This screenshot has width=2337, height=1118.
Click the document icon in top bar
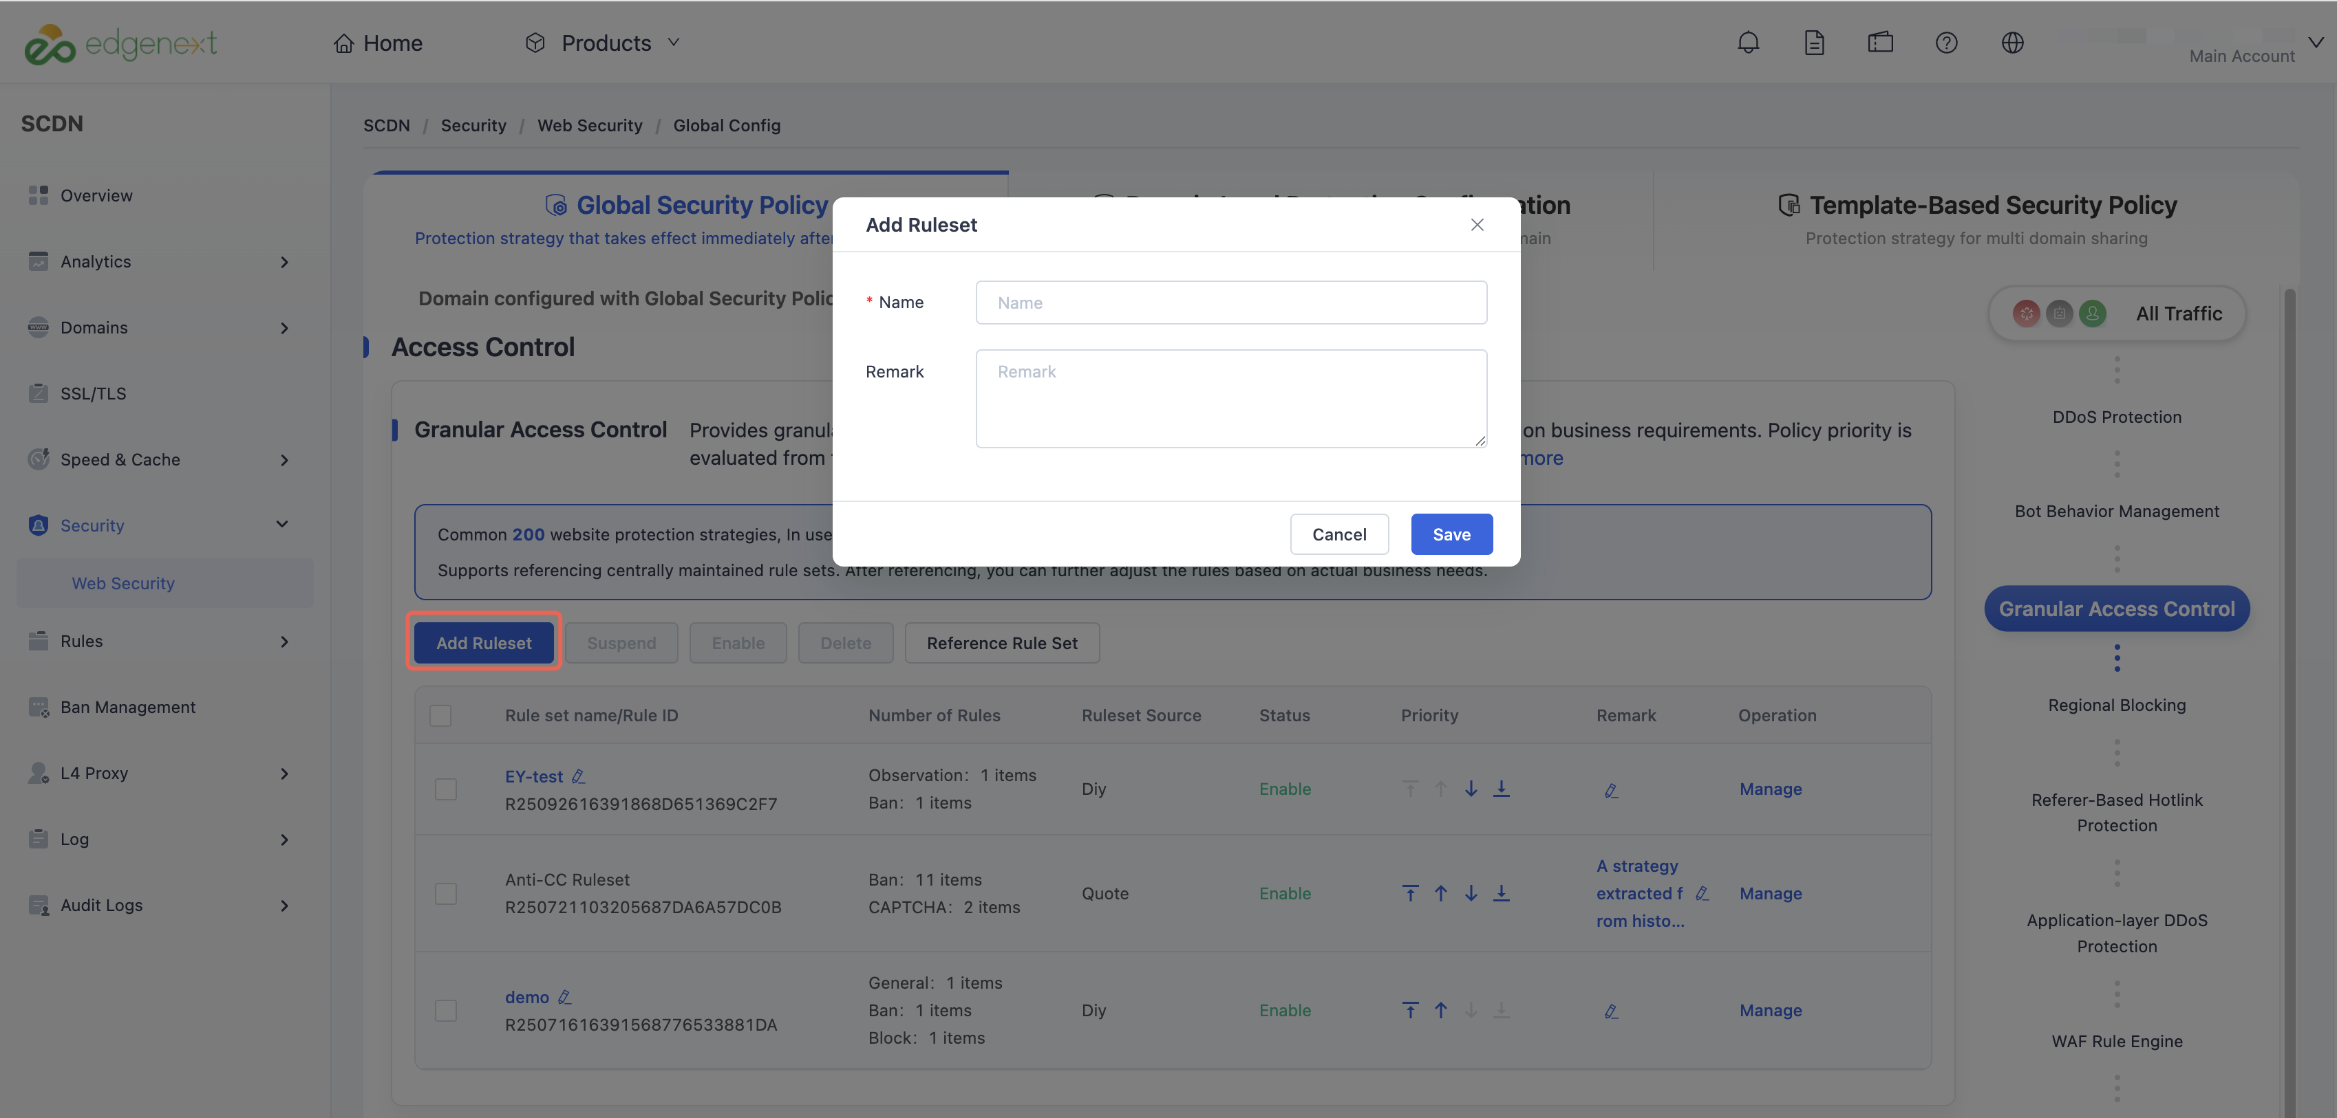[1813, 43]
